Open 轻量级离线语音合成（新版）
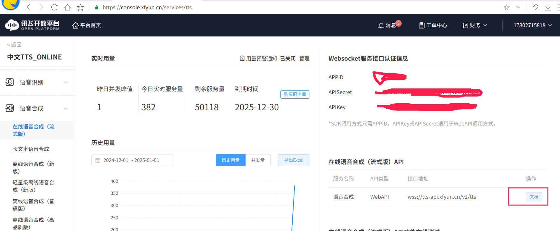This screenshot has width=560, height=231. coord(33,186)
